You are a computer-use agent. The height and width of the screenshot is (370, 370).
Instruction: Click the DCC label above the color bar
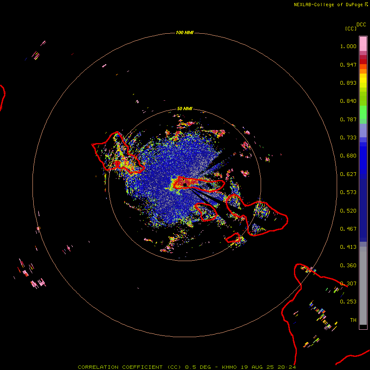(361, 25)
